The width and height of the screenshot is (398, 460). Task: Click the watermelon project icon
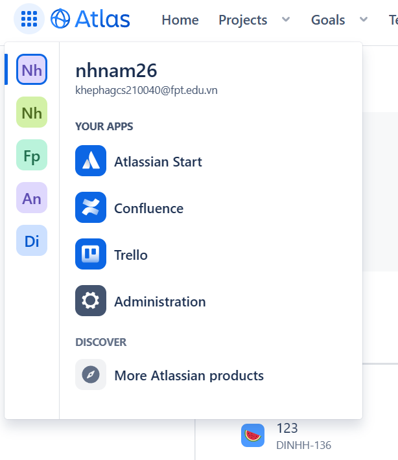(x=253, y=435)
